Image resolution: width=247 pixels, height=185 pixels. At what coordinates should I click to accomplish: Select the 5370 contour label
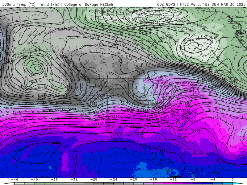tap(83, 33)
